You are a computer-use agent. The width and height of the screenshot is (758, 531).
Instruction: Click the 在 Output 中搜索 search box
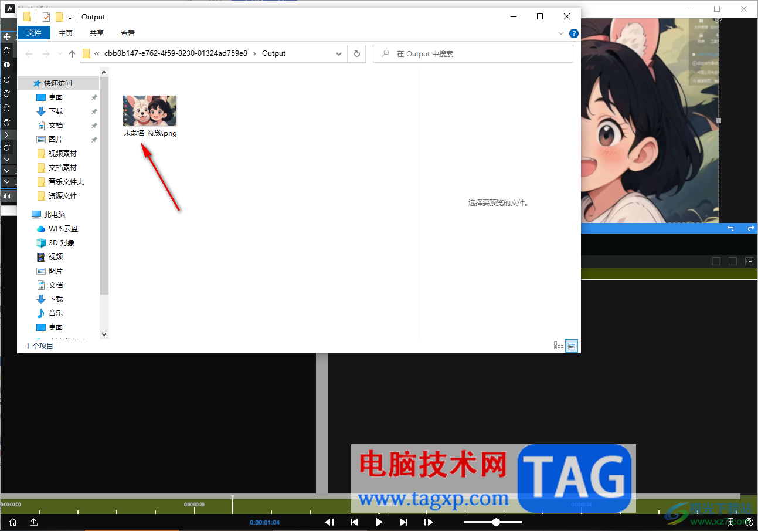point(473,53)
